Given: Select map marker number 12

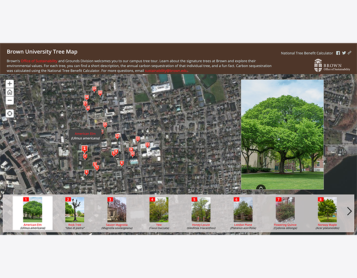Looking at the screenshot, I should tap(138, 139).
